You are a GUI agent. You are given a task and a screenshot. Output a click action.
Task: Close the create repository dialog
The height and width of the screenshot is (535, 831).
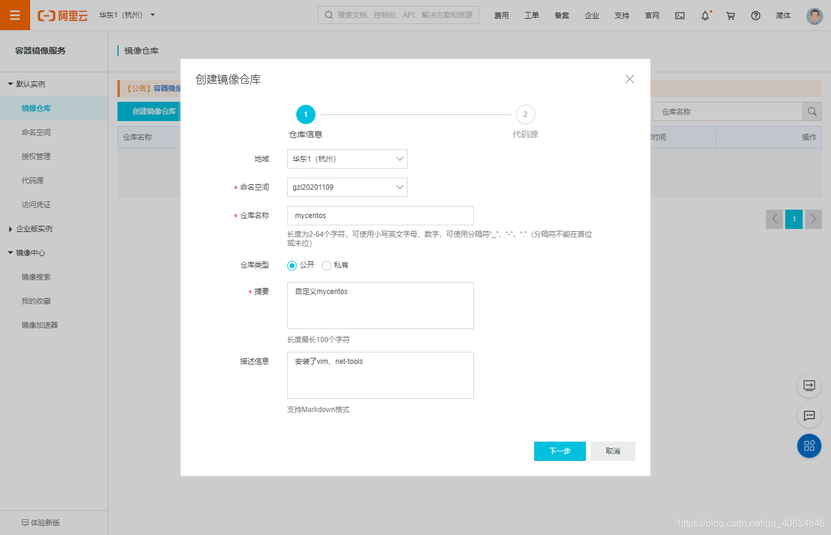pyautogui.click(x=630, y=79)
